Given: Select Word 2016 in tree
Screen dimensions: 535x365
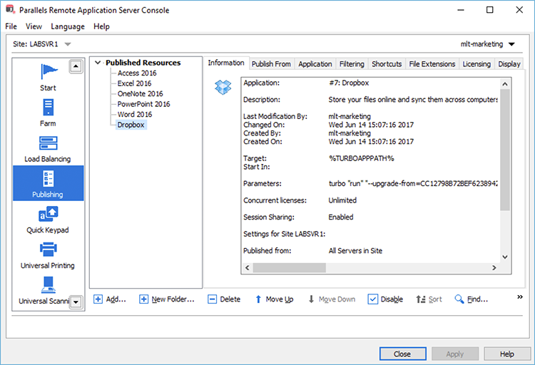Looking at the screenshot, I should tap(135, 114).
